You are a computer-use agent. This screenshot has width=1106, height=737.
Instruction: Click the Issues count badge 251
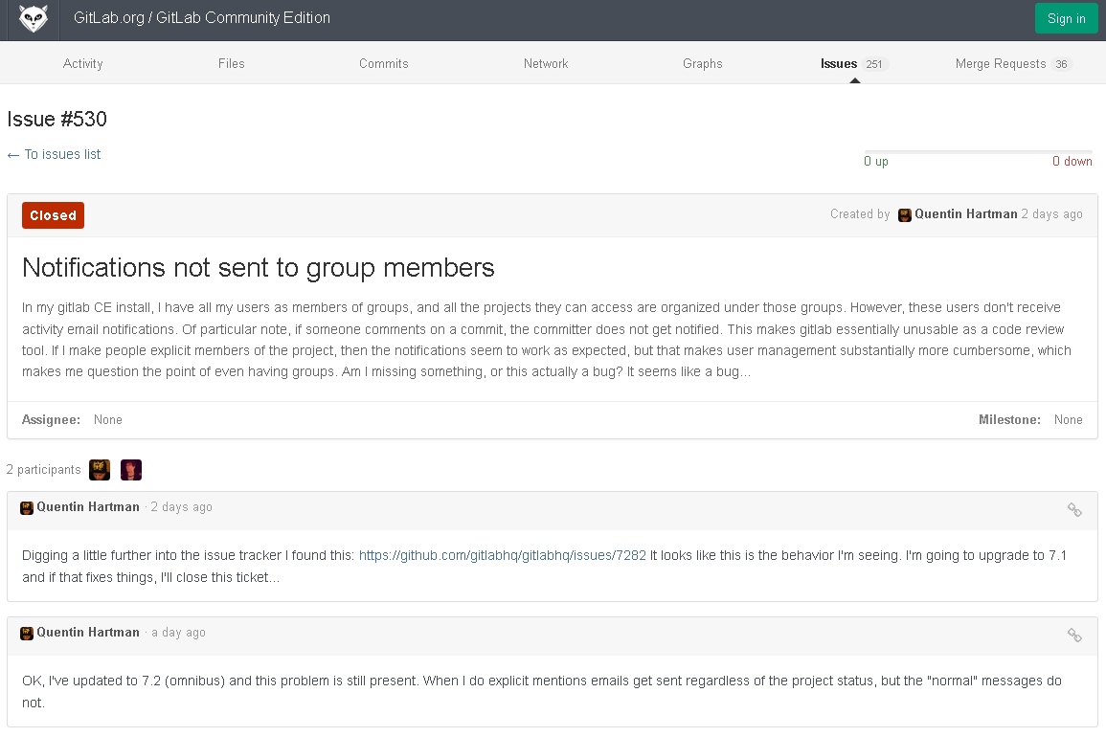pos(874,64)
